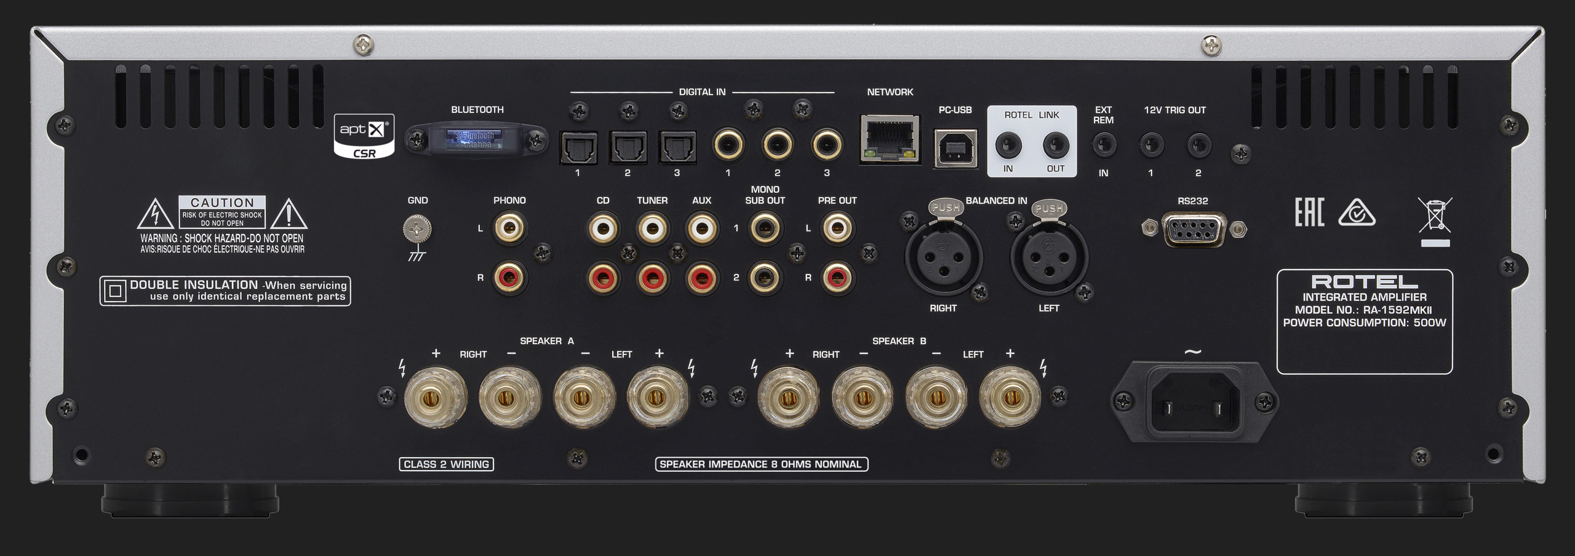This screenshot has width=1575, height=556.
Task: Click the Phono left white RCA jack
Action: [509, 229]
